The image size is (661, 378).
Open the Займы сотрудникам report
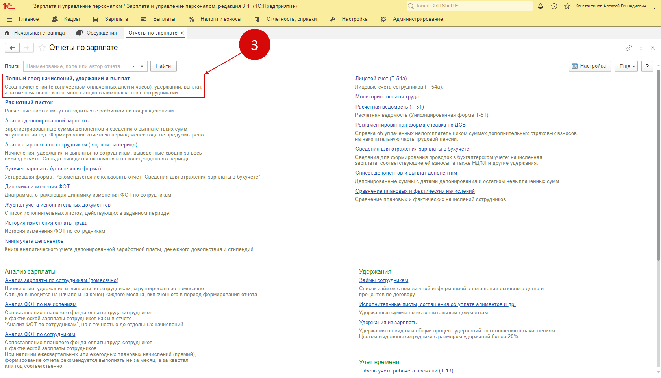[x=384, y=280]
